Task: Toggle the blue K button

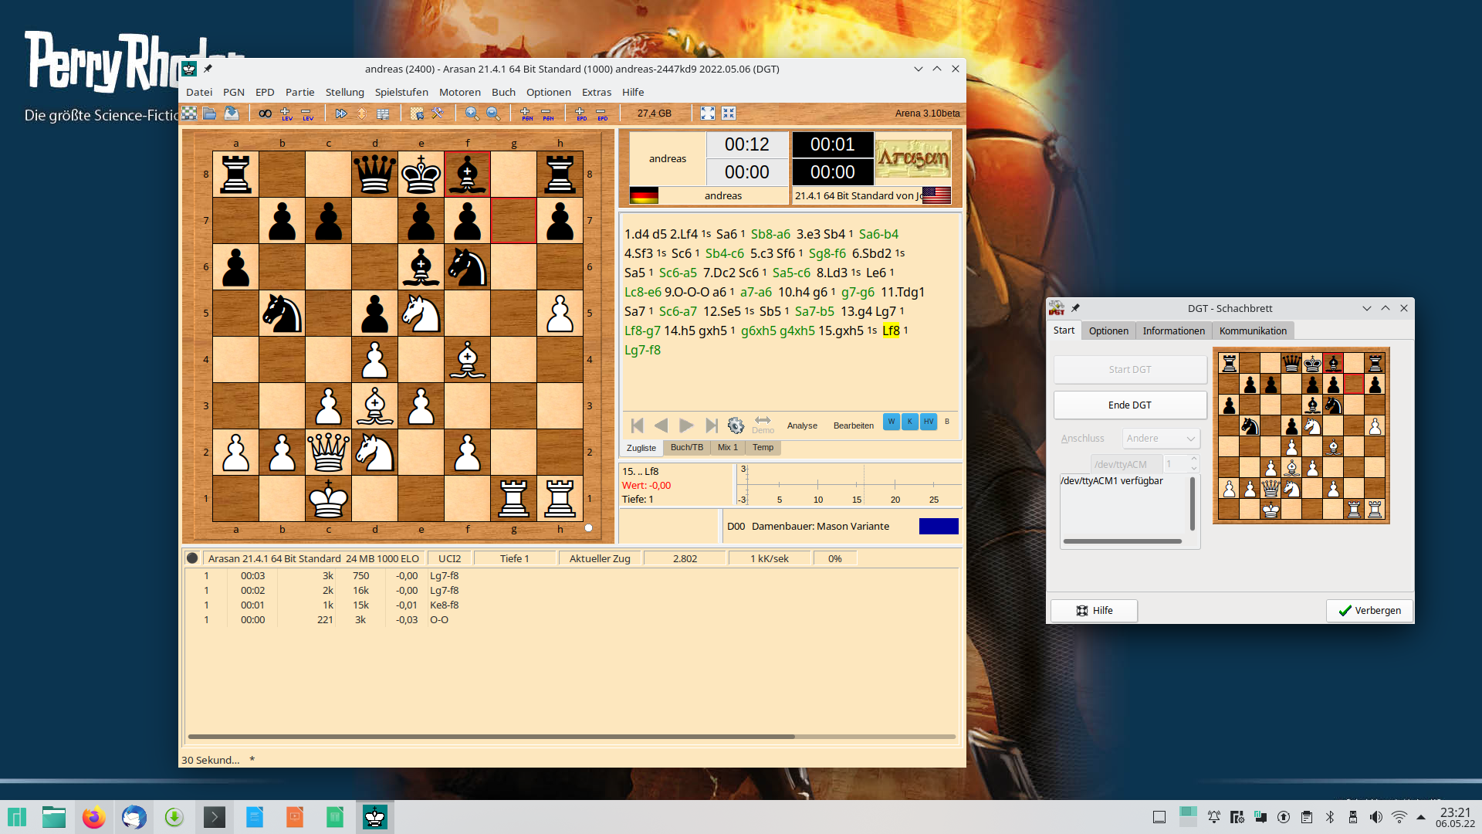Action: (x=910, y=422)
